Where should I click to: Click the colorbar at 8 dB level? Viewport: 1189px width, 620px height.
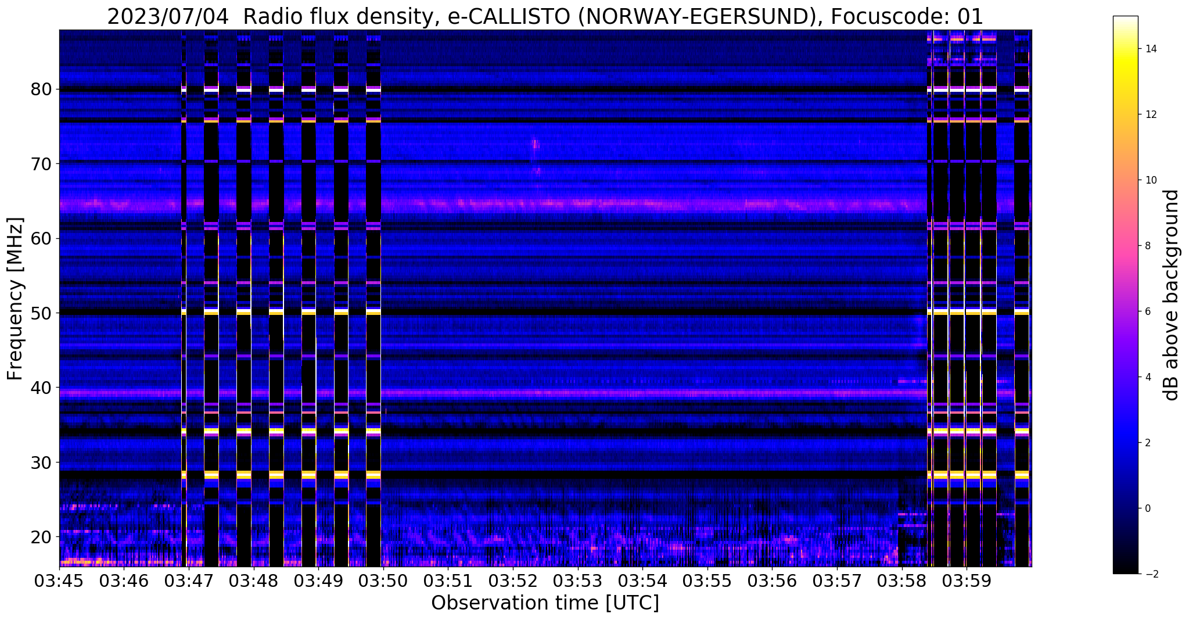1125,246
